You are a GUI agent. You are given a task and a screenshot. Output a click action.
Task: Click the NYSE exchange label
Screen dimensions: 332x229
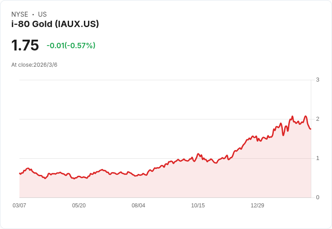[x=19, y=14]
